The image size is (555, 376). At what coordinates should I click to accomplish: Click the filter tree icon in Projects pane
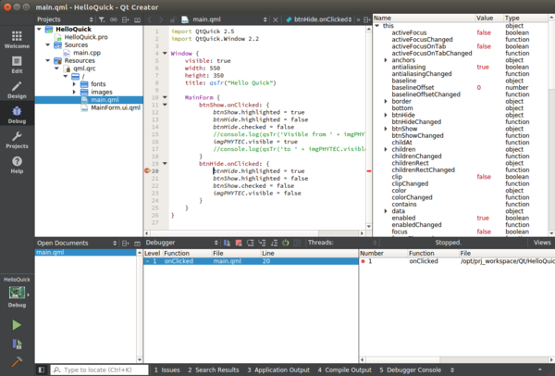pyautogui.click(x=102, y=19)
